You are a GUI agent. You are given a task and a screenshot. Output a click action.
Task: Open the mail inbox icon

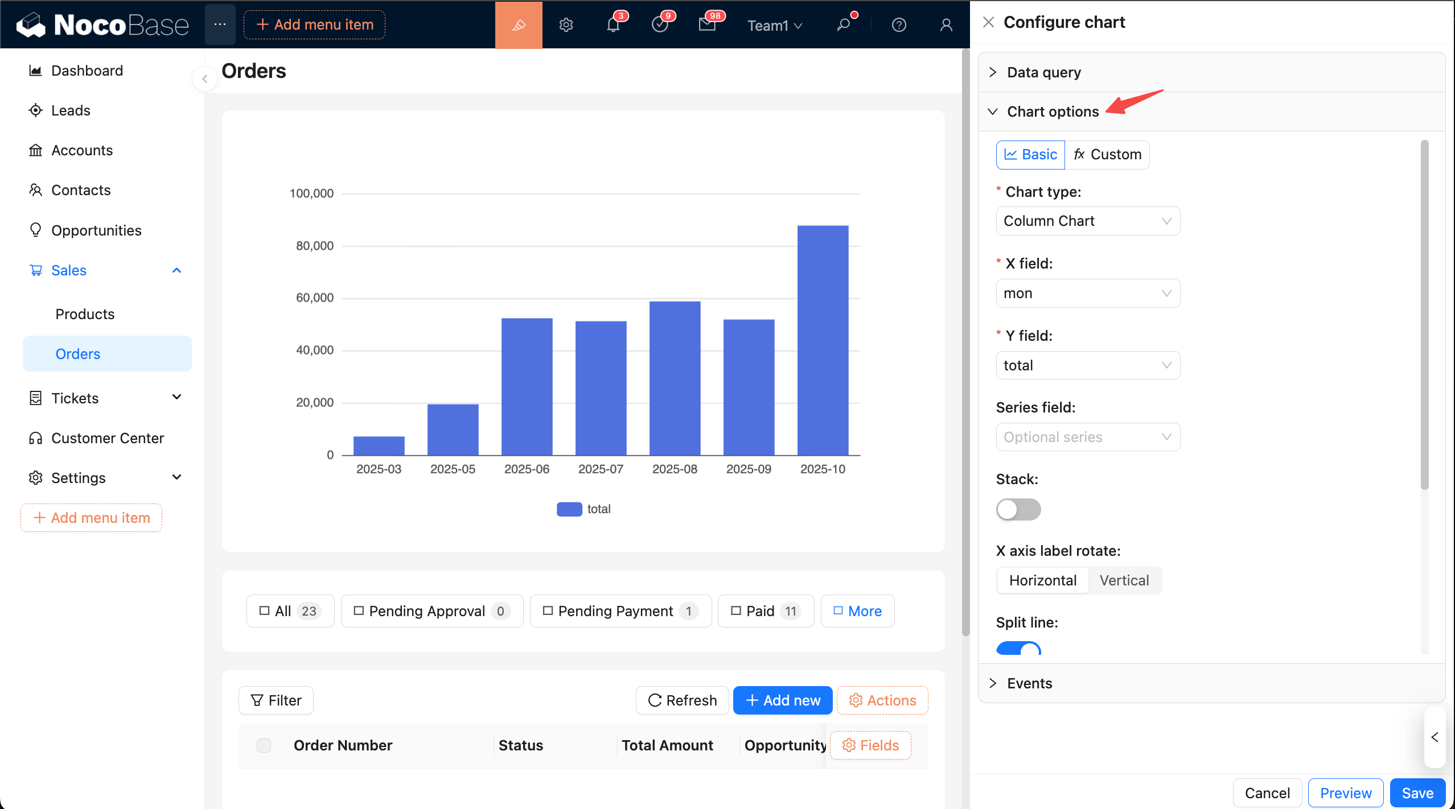click(707, 25)
